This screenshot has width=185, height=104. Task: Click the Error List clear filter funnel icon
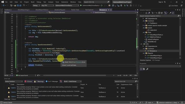[x=61, y=81]
